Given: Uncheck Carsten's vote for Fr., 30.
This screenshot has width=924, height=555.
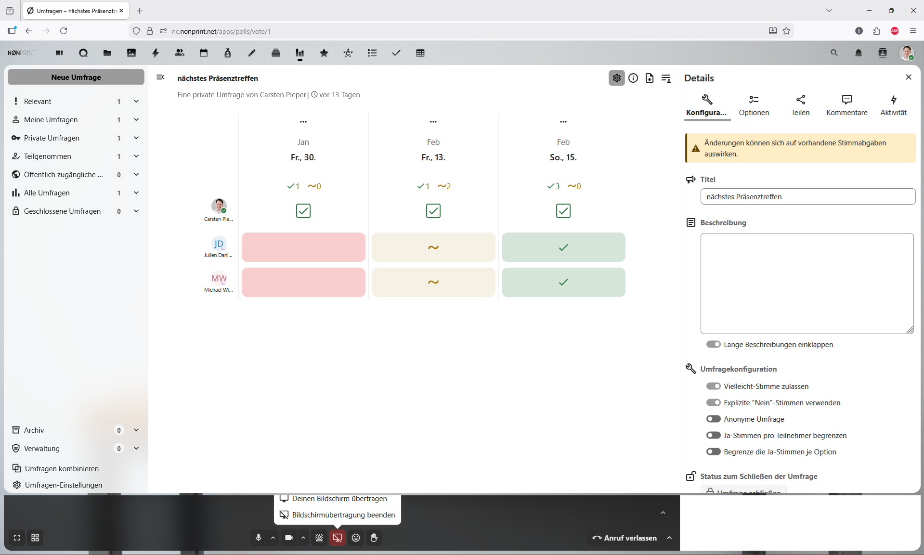Looking at the screenshot, I should point(303,211).
